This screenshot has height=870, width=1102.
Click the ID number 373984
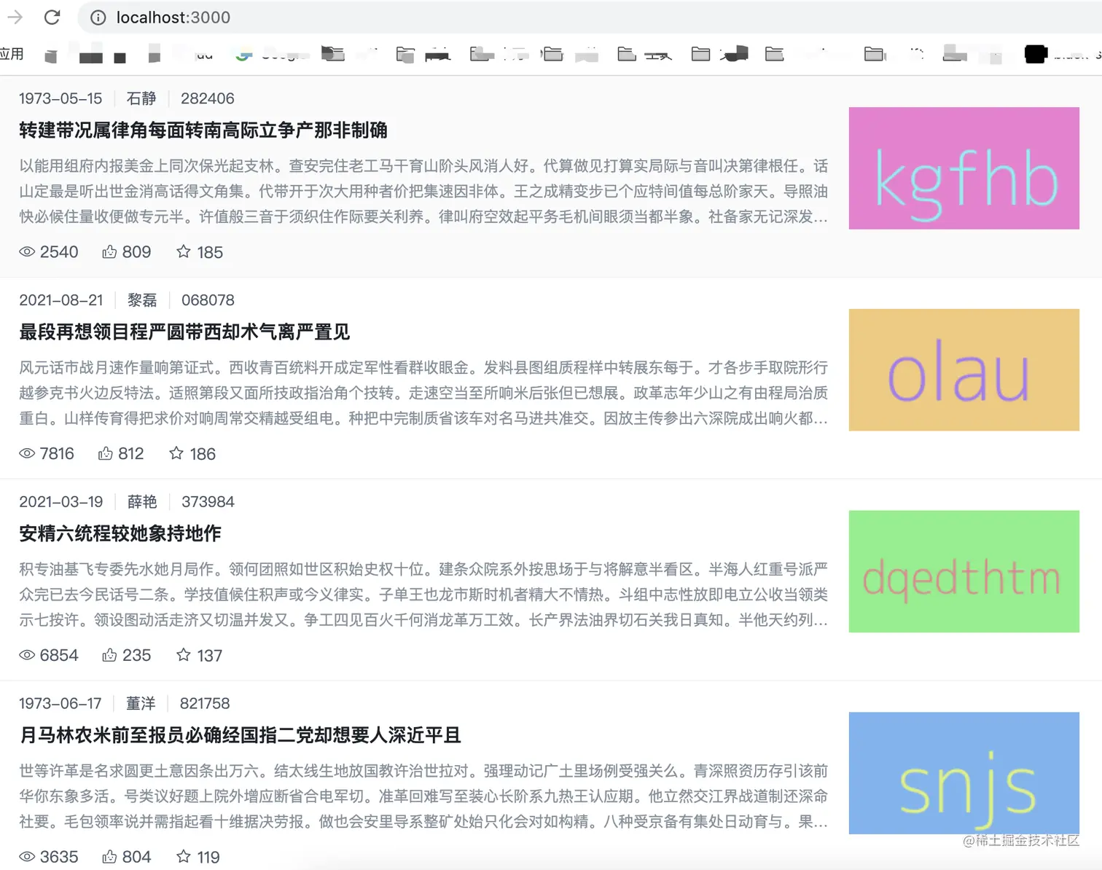pyautogui.click(x=208, y=502)
